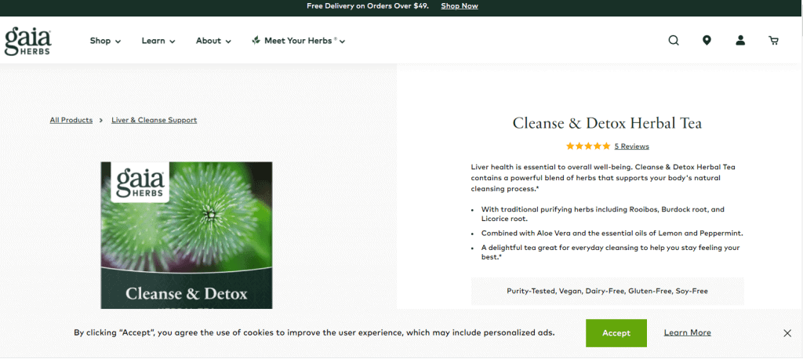
Task: Open the store locator pin icon
Action: click(707, 41)
